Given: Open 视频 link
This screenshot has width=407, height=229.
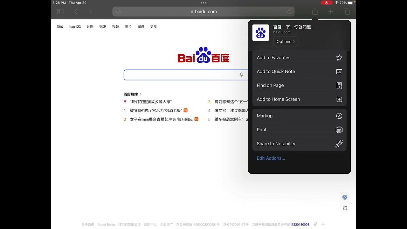Looking at the screenshot, I should pos(115,27).
